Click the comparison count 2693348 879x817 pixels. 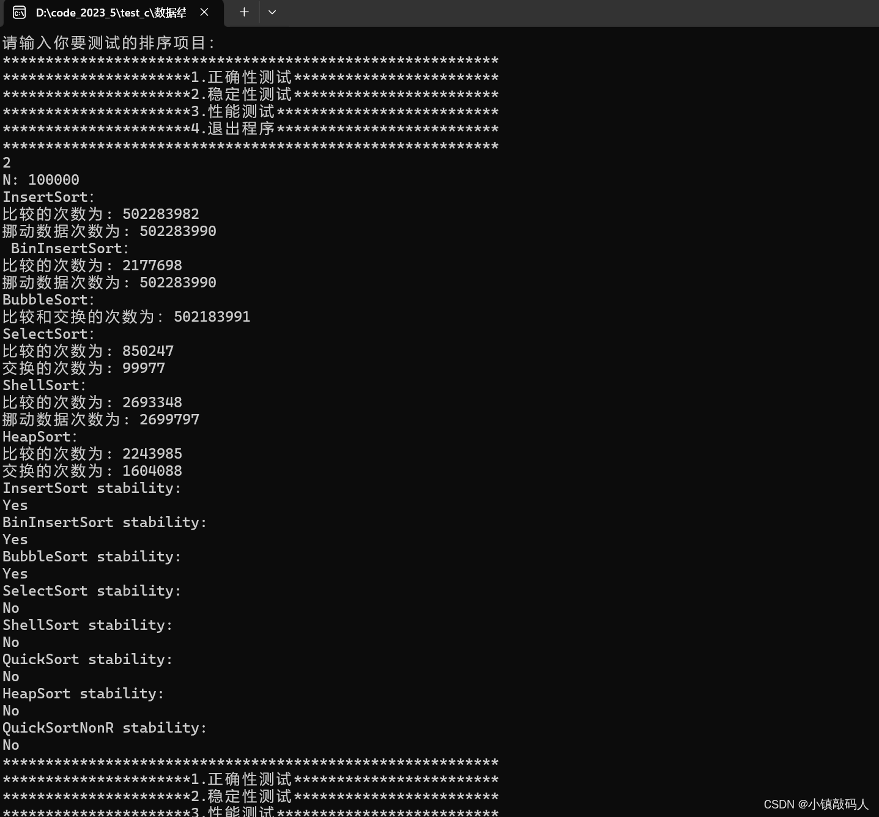point(152,402)
